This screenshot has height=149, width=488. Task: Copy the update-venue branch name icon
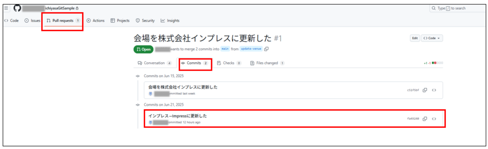click(x=267, y=49)
